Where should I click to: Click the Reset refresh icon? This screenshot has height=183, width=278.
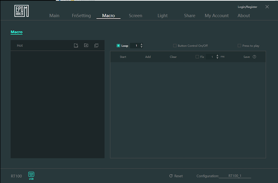171,176
